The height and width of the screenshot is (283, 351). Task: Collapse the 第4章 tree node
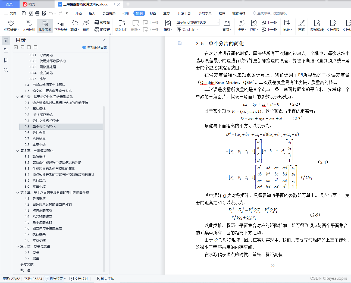point(17,193)
